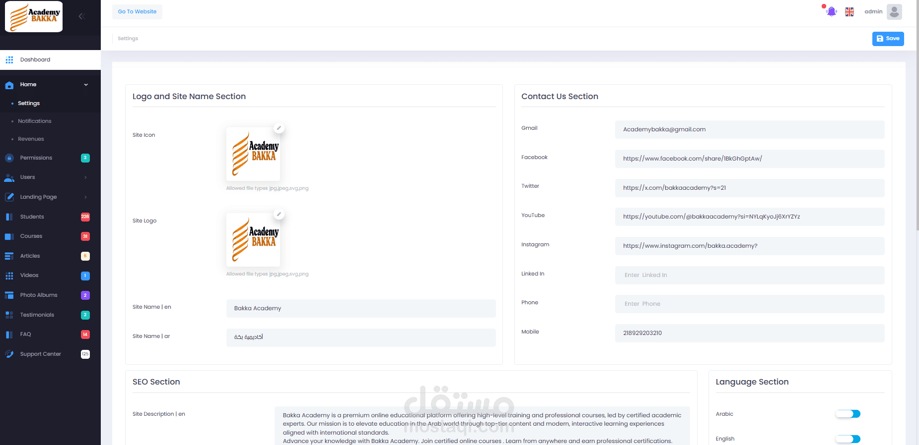This screenshot has height=445, width=919.
Task: Click the Save button
Action: point(888,39)
